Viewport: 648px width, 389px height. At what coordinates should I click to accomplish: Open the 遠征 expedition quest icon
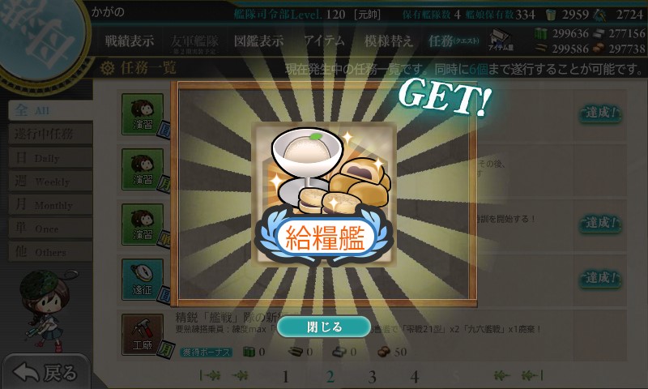pyautogui.click(x=143, y=280)
